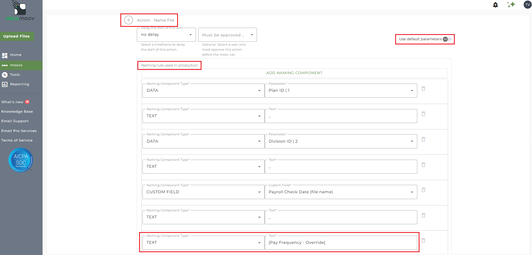Open the Payroll Check Date custom field dropdown
This screenshot has height=255, width=532.
[x=341, y=192]
